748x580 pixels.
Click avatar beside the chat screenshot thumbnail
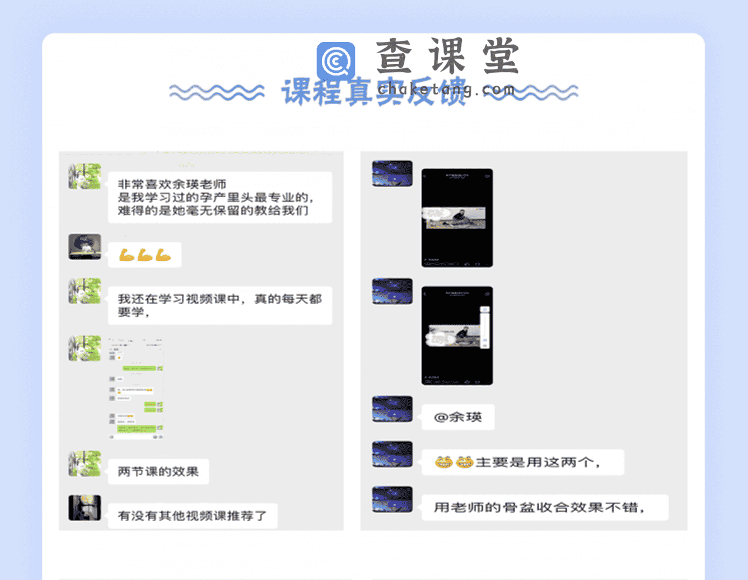pyautogui.click(x=85, y=348)
